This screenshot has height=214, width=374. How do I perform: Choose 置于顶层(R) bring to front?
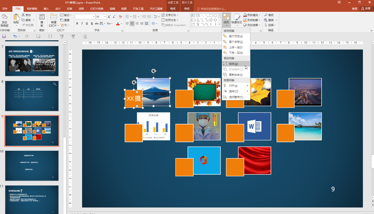coord(236,36)
